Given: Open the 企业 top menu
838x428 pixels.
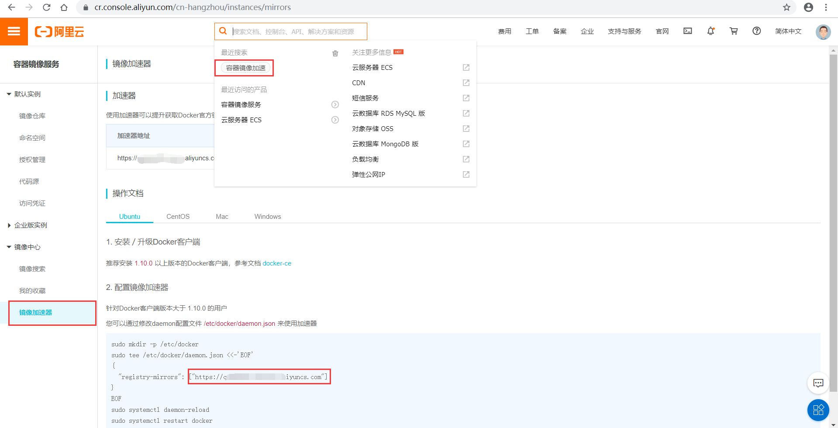Looking at the screenshot, I should [x=587, y=31].
